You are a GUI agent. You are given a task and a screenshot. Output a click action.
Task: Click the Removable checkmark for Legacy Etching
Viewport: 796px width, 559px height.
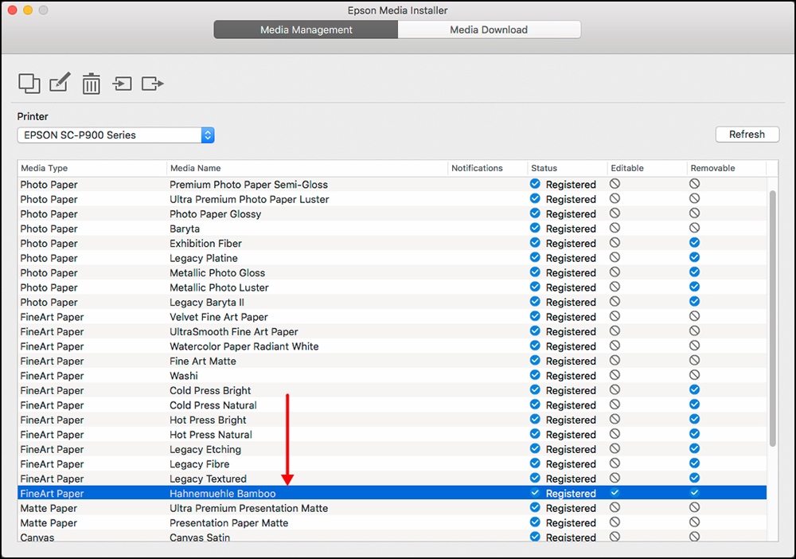694,449
